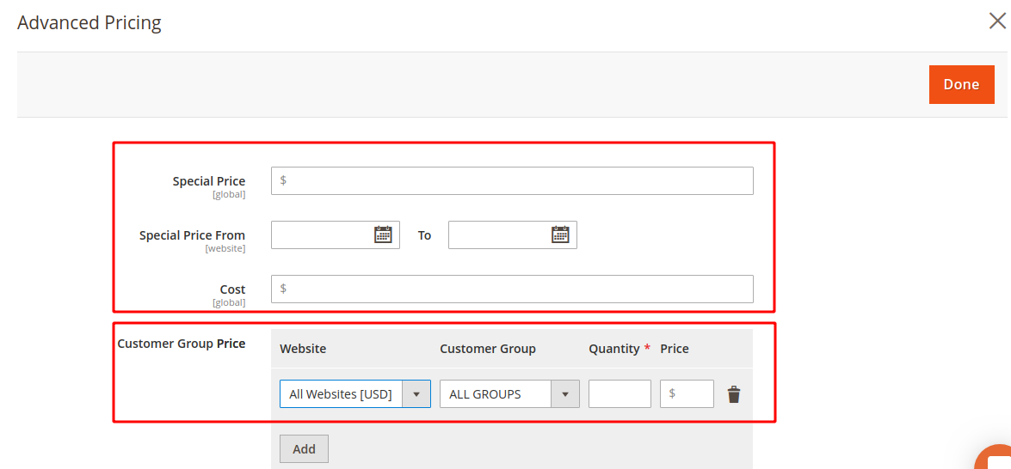Screen dimensions: 1011x469
Task: Open the All Websites [USD] dropdown
Action: pos(355,393)
